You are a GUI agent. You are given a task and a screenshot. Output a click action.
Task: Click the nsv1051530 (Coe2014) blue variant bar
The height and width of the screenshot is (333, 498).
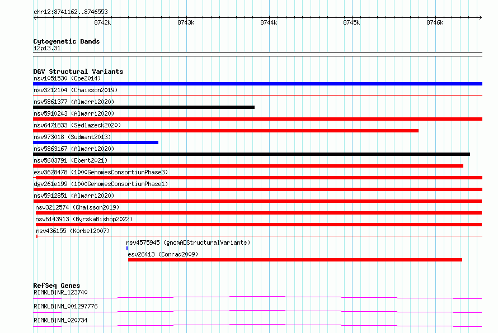(x=257, y=84)
